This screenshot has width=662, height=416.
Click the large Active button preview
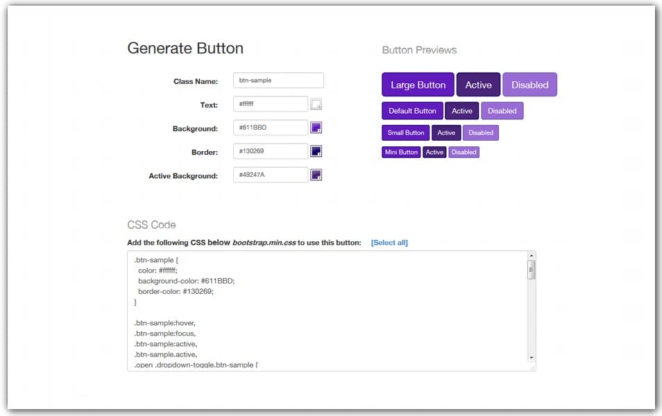pos(478,85)
